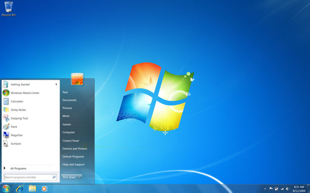Open the Solitaire game
310x193 pixels.
pos(15,144)
